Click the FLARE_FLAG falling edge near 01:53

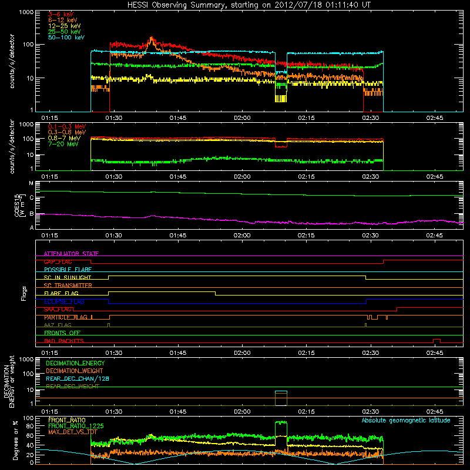coord(215,293)
